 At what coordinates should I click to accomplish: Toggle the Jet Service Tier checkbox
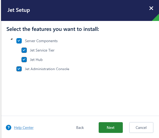24,50
